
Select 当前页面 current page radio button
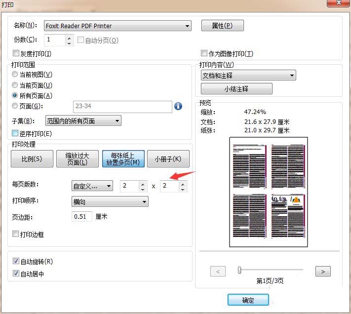[15, 85]
